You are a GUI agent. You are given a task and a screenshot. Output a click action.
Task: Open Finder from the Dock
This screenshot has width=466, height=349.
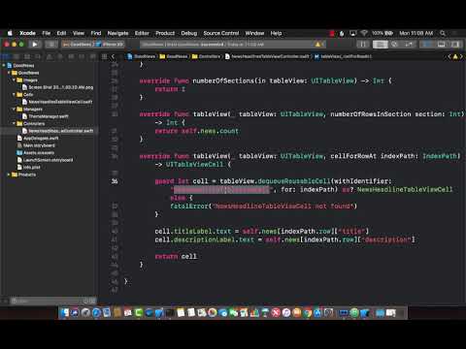(64, 312)
